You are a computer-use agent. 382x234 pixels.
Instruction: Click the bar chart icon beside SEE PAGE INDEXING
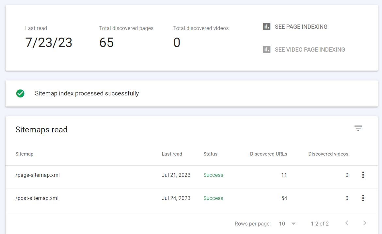click(267, 27)
